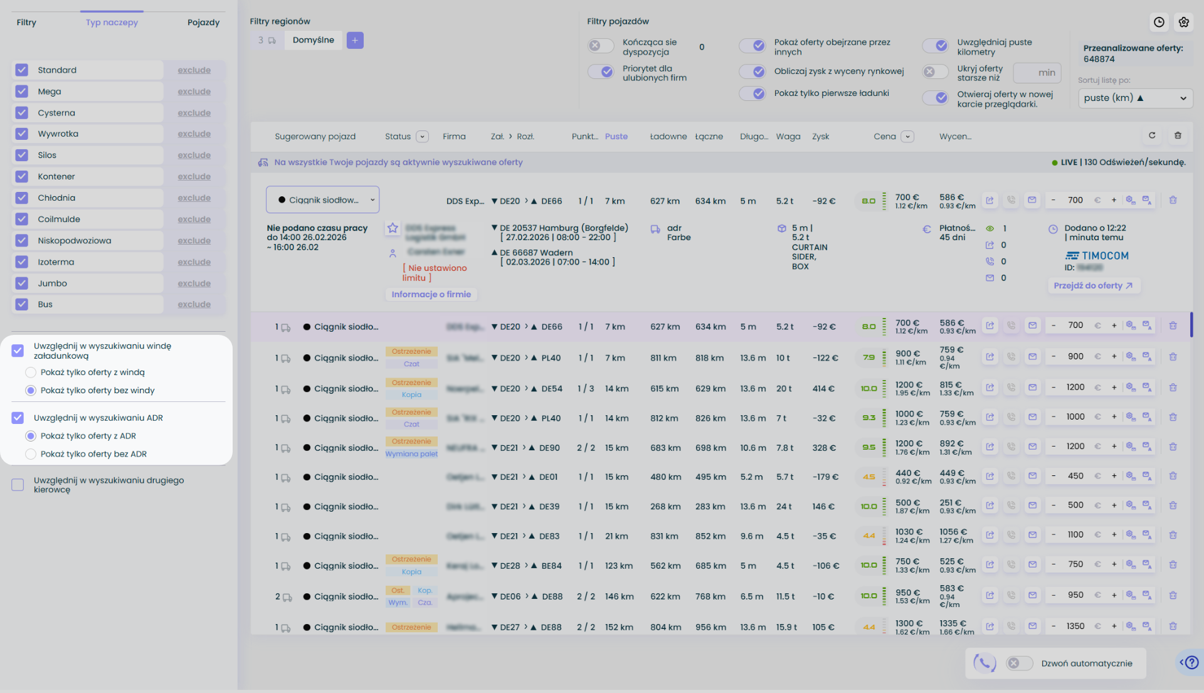
Task: Click the 'min' offers age input field
Action: coord(1037,73)
